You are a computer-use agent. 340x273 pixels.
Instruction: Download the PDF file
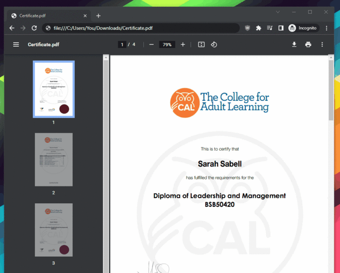point(294,44)
